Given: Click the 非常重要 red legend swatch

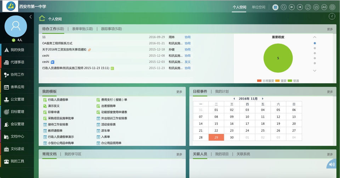Looking at the screenshot, I should [x=259, y=81].
